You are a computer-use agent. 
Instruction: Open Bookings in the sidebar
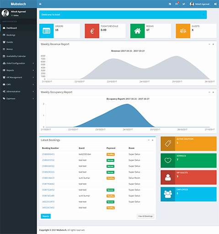(18, 35)
